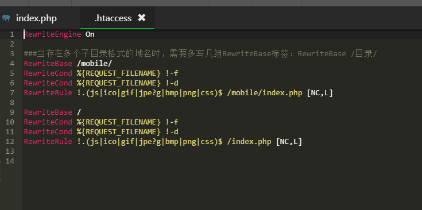Switch to the index.php tab

[x=36, y=18]
